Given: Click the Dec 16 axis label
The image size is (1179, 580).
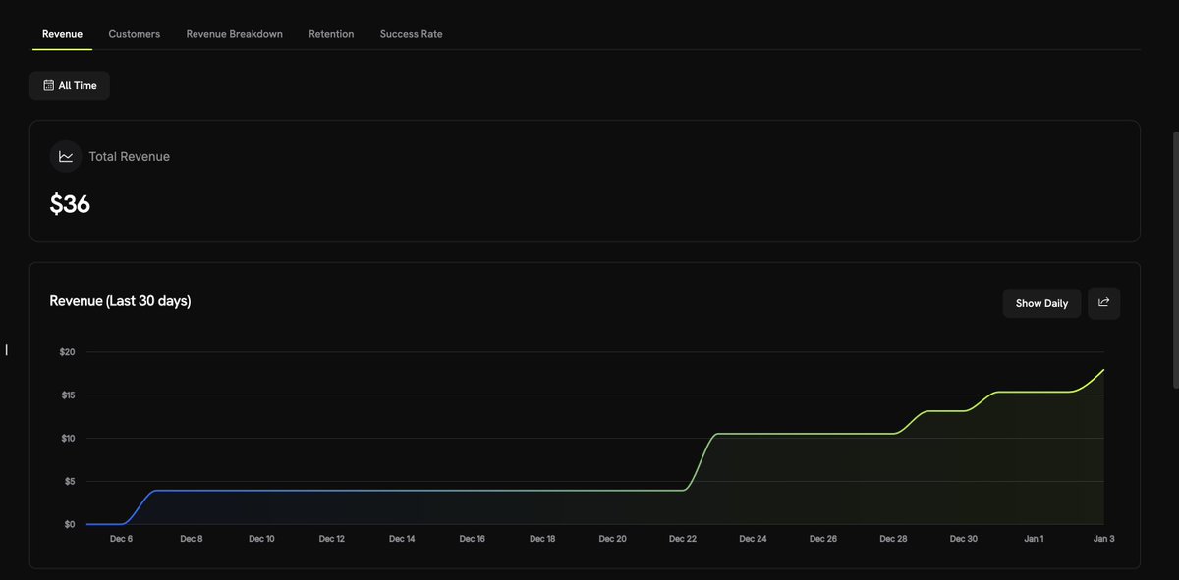Looking at the screenshot, I should point(473,539).
